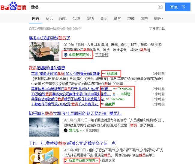Click the 百度一下 search button
The height and width of the screenshot is (164, 195).
[178, 7]
